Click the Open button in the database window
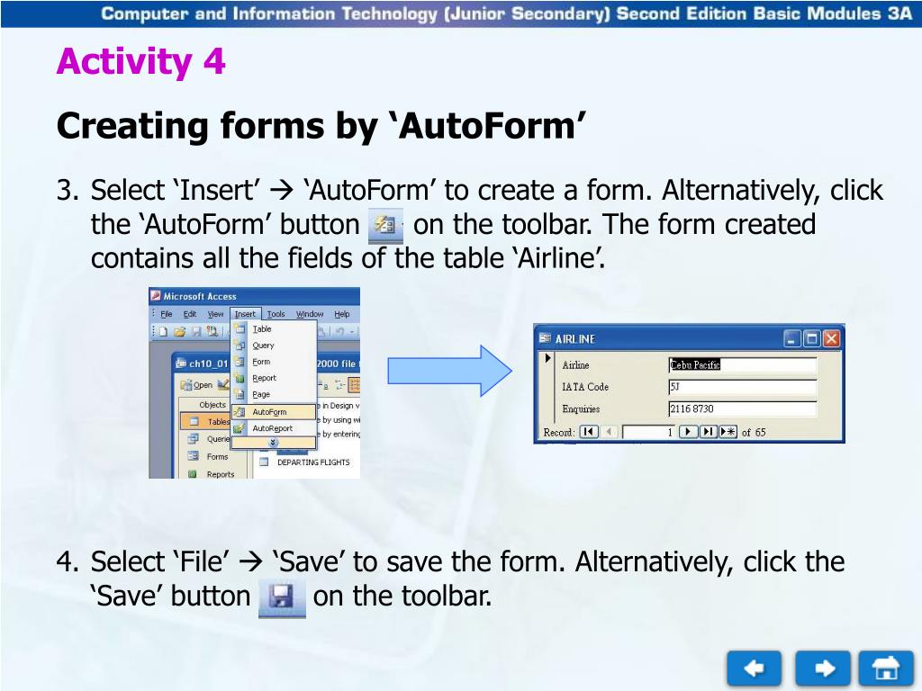 [x=196, y=385]
